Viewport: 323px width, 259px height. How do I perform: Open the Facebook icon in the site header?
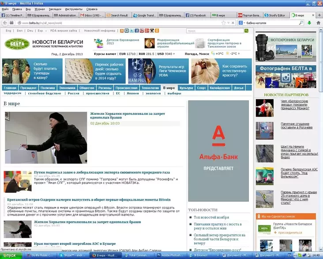[x=137, y=31]
